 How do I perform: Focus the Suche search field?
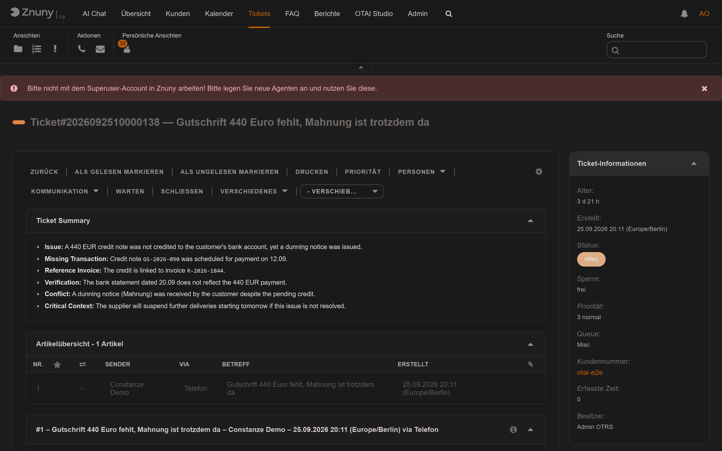657,50
